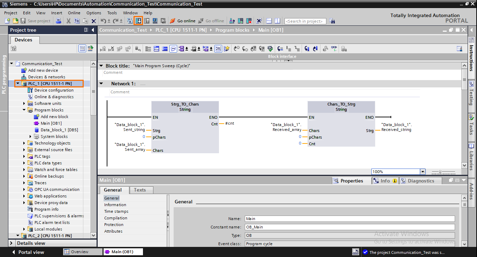Open cross-references via toolbar icon
This screenshot has height=257, width=477.
[x=259, y=21]
